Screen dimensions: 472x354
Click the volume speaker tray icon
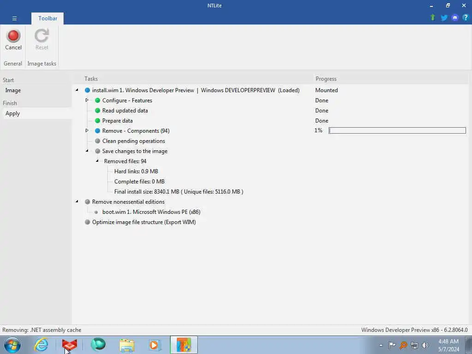coord(425,345)
